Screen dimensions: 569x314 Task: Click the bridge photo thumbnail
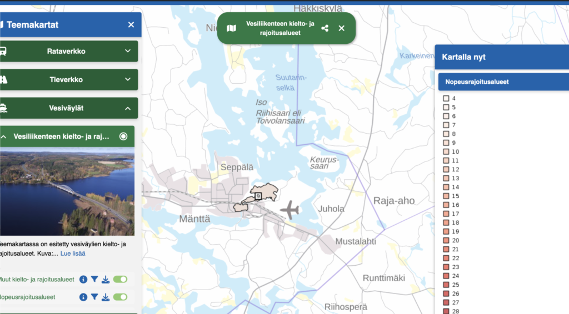[x=67, y=191]
